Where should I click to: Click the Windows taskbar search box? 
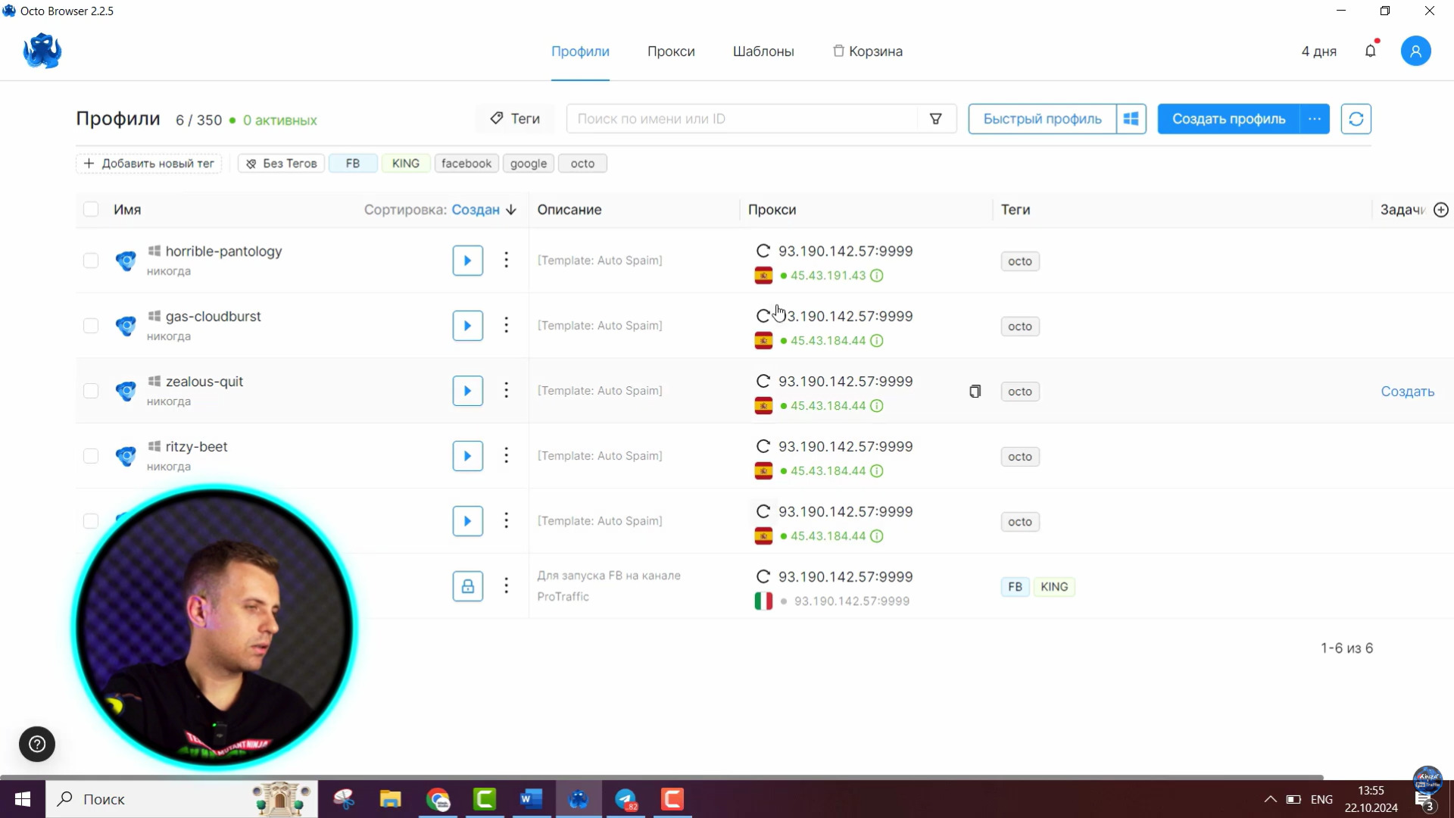(182, 799)
